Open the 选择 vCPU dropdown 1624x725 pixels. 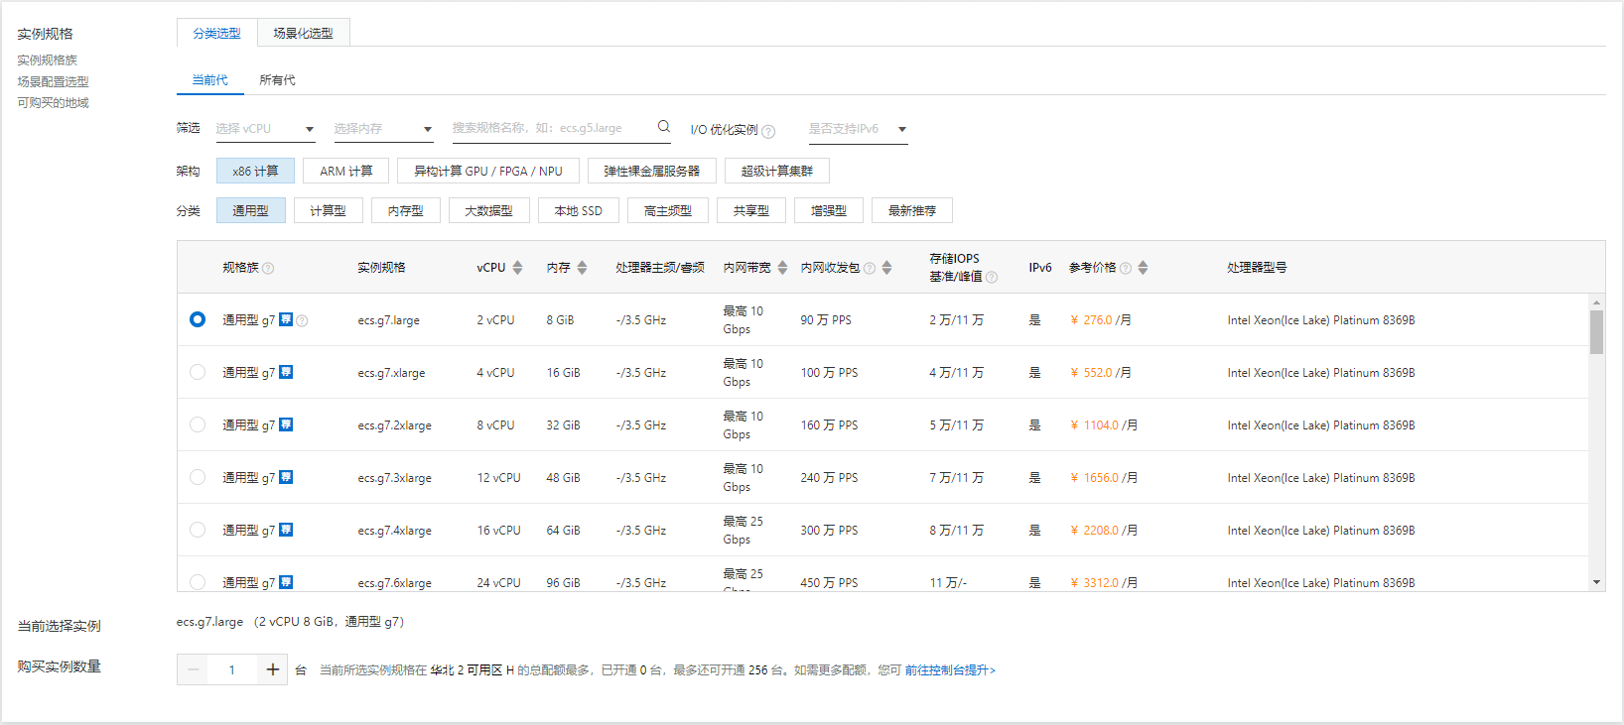[265, 129]
